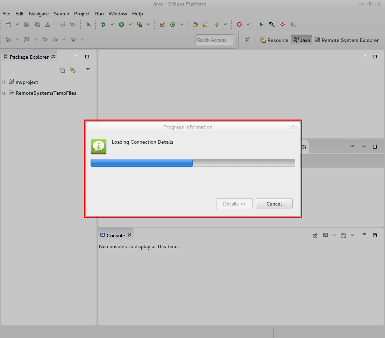Click the Save disk icon in toolbar
The width and height of the screenshot is (385, 338).
click(x=27, y=24)
